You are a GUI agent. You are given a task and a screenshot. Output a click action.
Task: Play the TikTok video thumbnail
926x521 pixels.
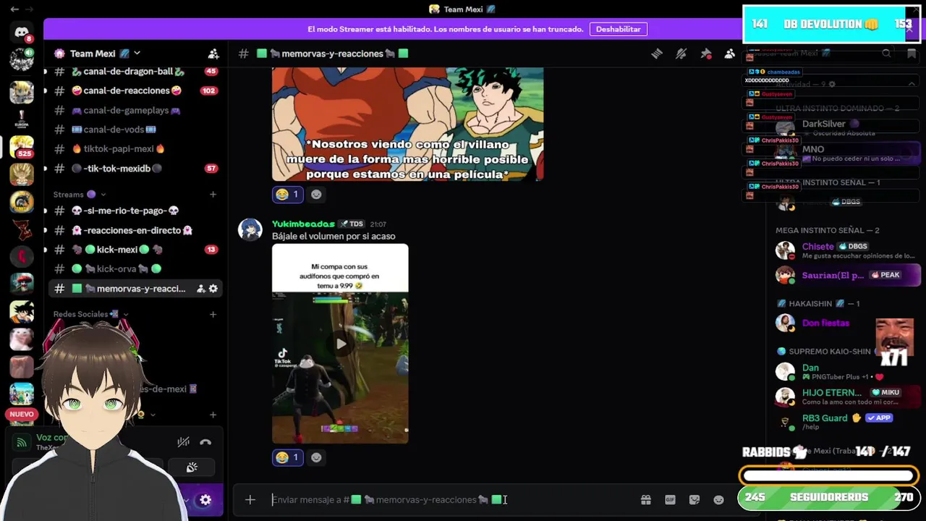click(340, 344)
